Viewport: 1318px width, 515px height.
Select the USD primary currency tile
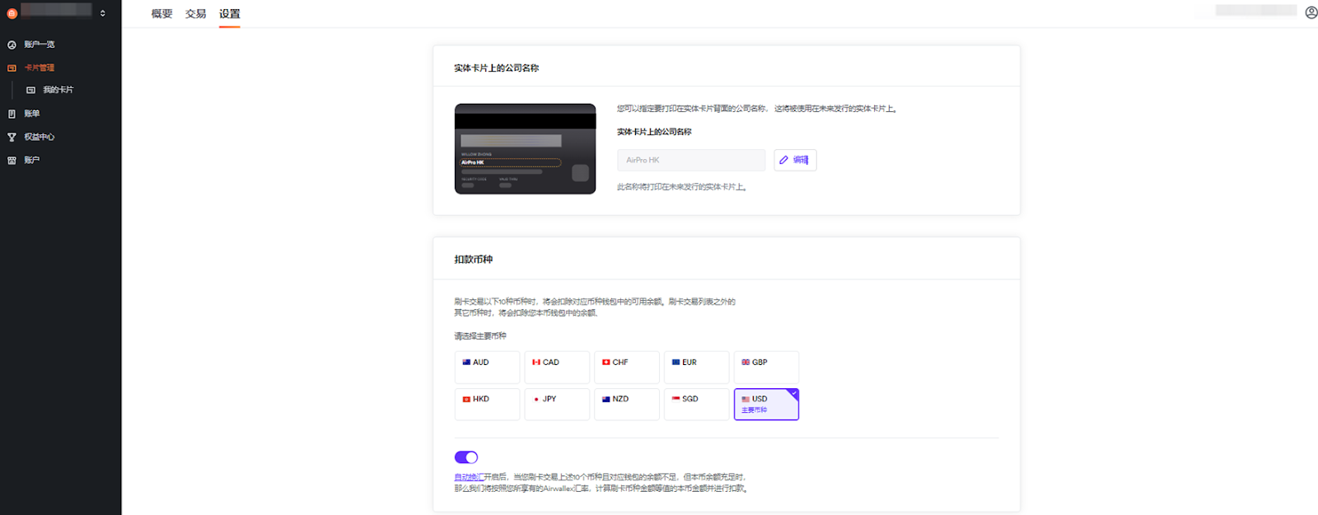point(766,405)
